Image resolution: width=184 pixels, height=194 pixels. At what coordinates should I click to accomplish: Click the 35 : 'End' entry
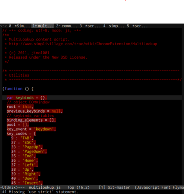pos(23,156)
